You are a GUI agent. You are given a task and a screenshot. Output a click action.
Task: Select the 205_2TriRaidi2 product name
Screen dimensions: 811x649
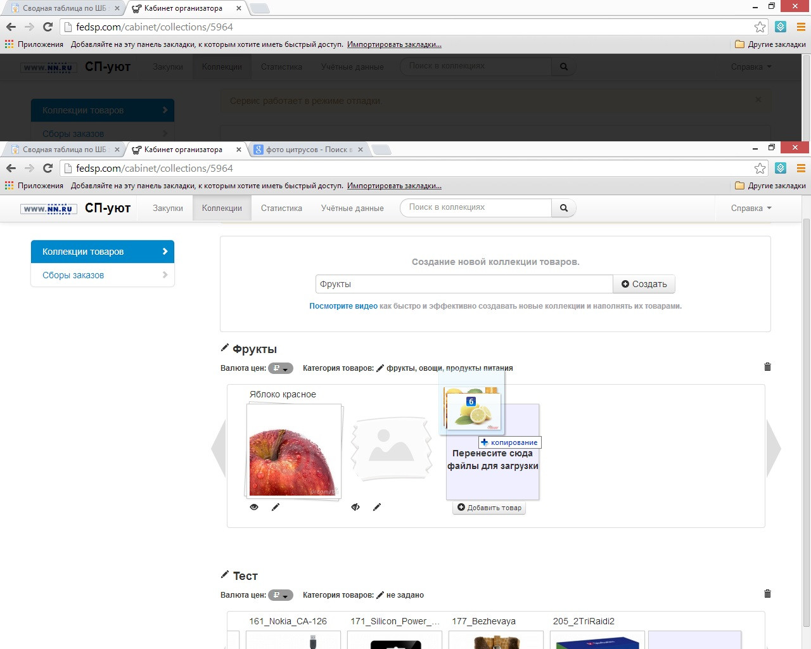point(584,621)
